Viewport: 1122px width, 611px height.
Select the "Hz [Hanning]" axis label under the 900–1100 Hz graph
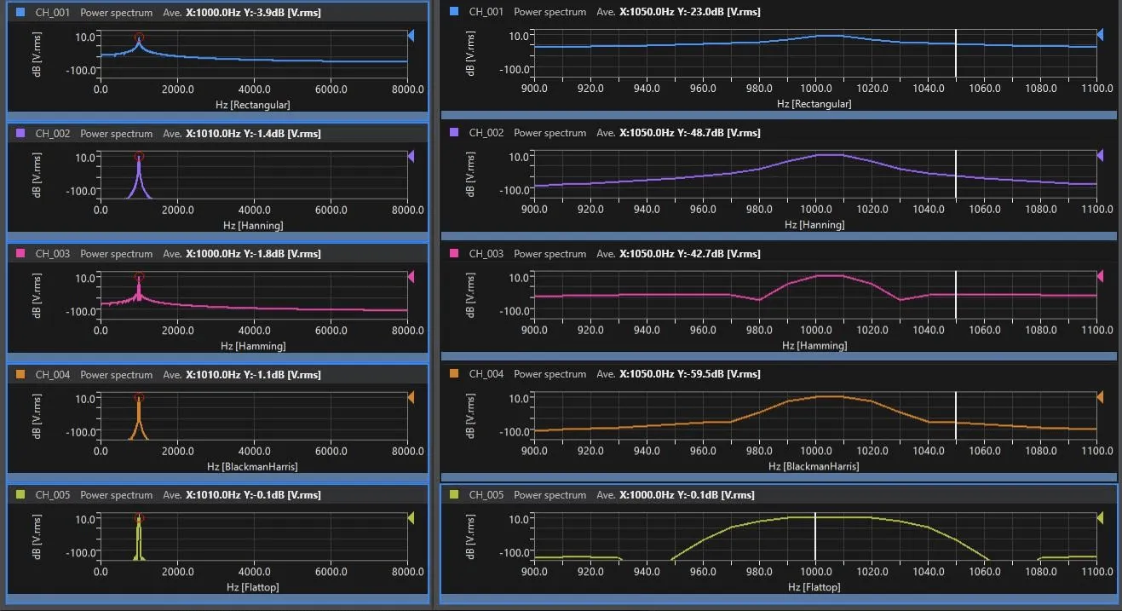(814, 225)
